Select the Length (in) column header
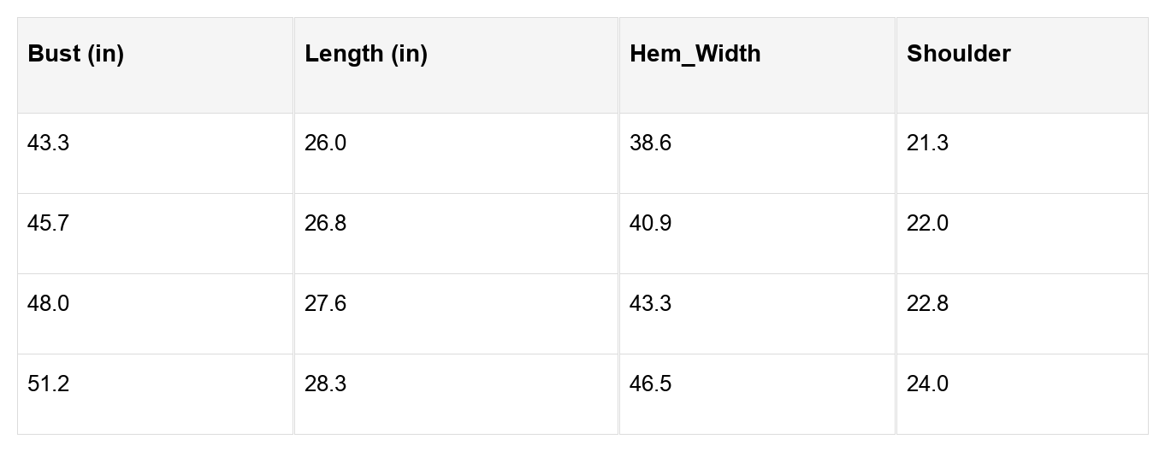 point(457,65)
